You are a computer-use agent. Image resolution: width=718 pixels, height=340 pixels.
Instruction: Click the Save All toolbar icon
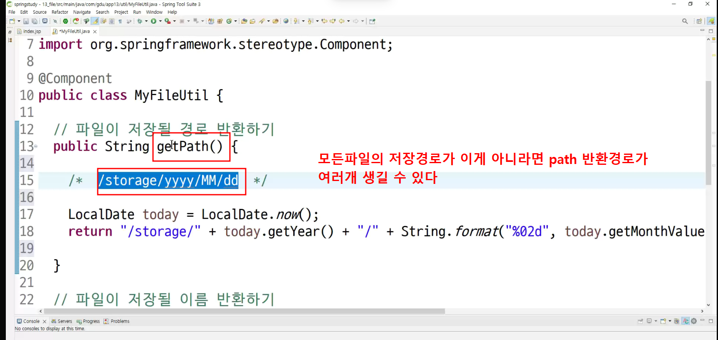35,21
